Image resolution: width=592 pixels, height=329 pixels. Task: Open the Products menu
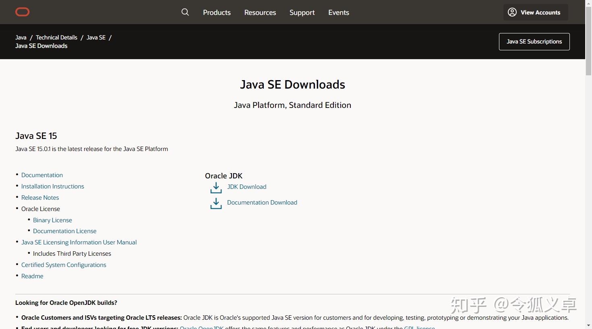point(217,12)
